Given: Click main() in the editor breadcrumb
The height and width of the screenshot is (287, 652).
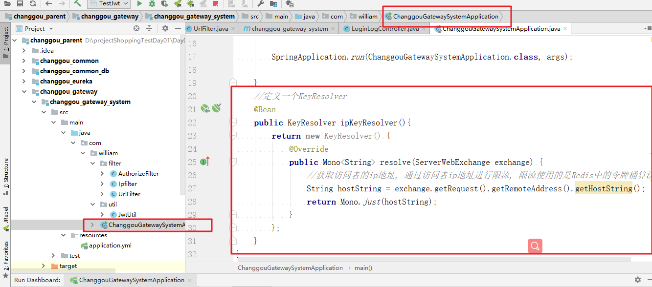Looking at the screenshot, I should (x=363, y=267).
